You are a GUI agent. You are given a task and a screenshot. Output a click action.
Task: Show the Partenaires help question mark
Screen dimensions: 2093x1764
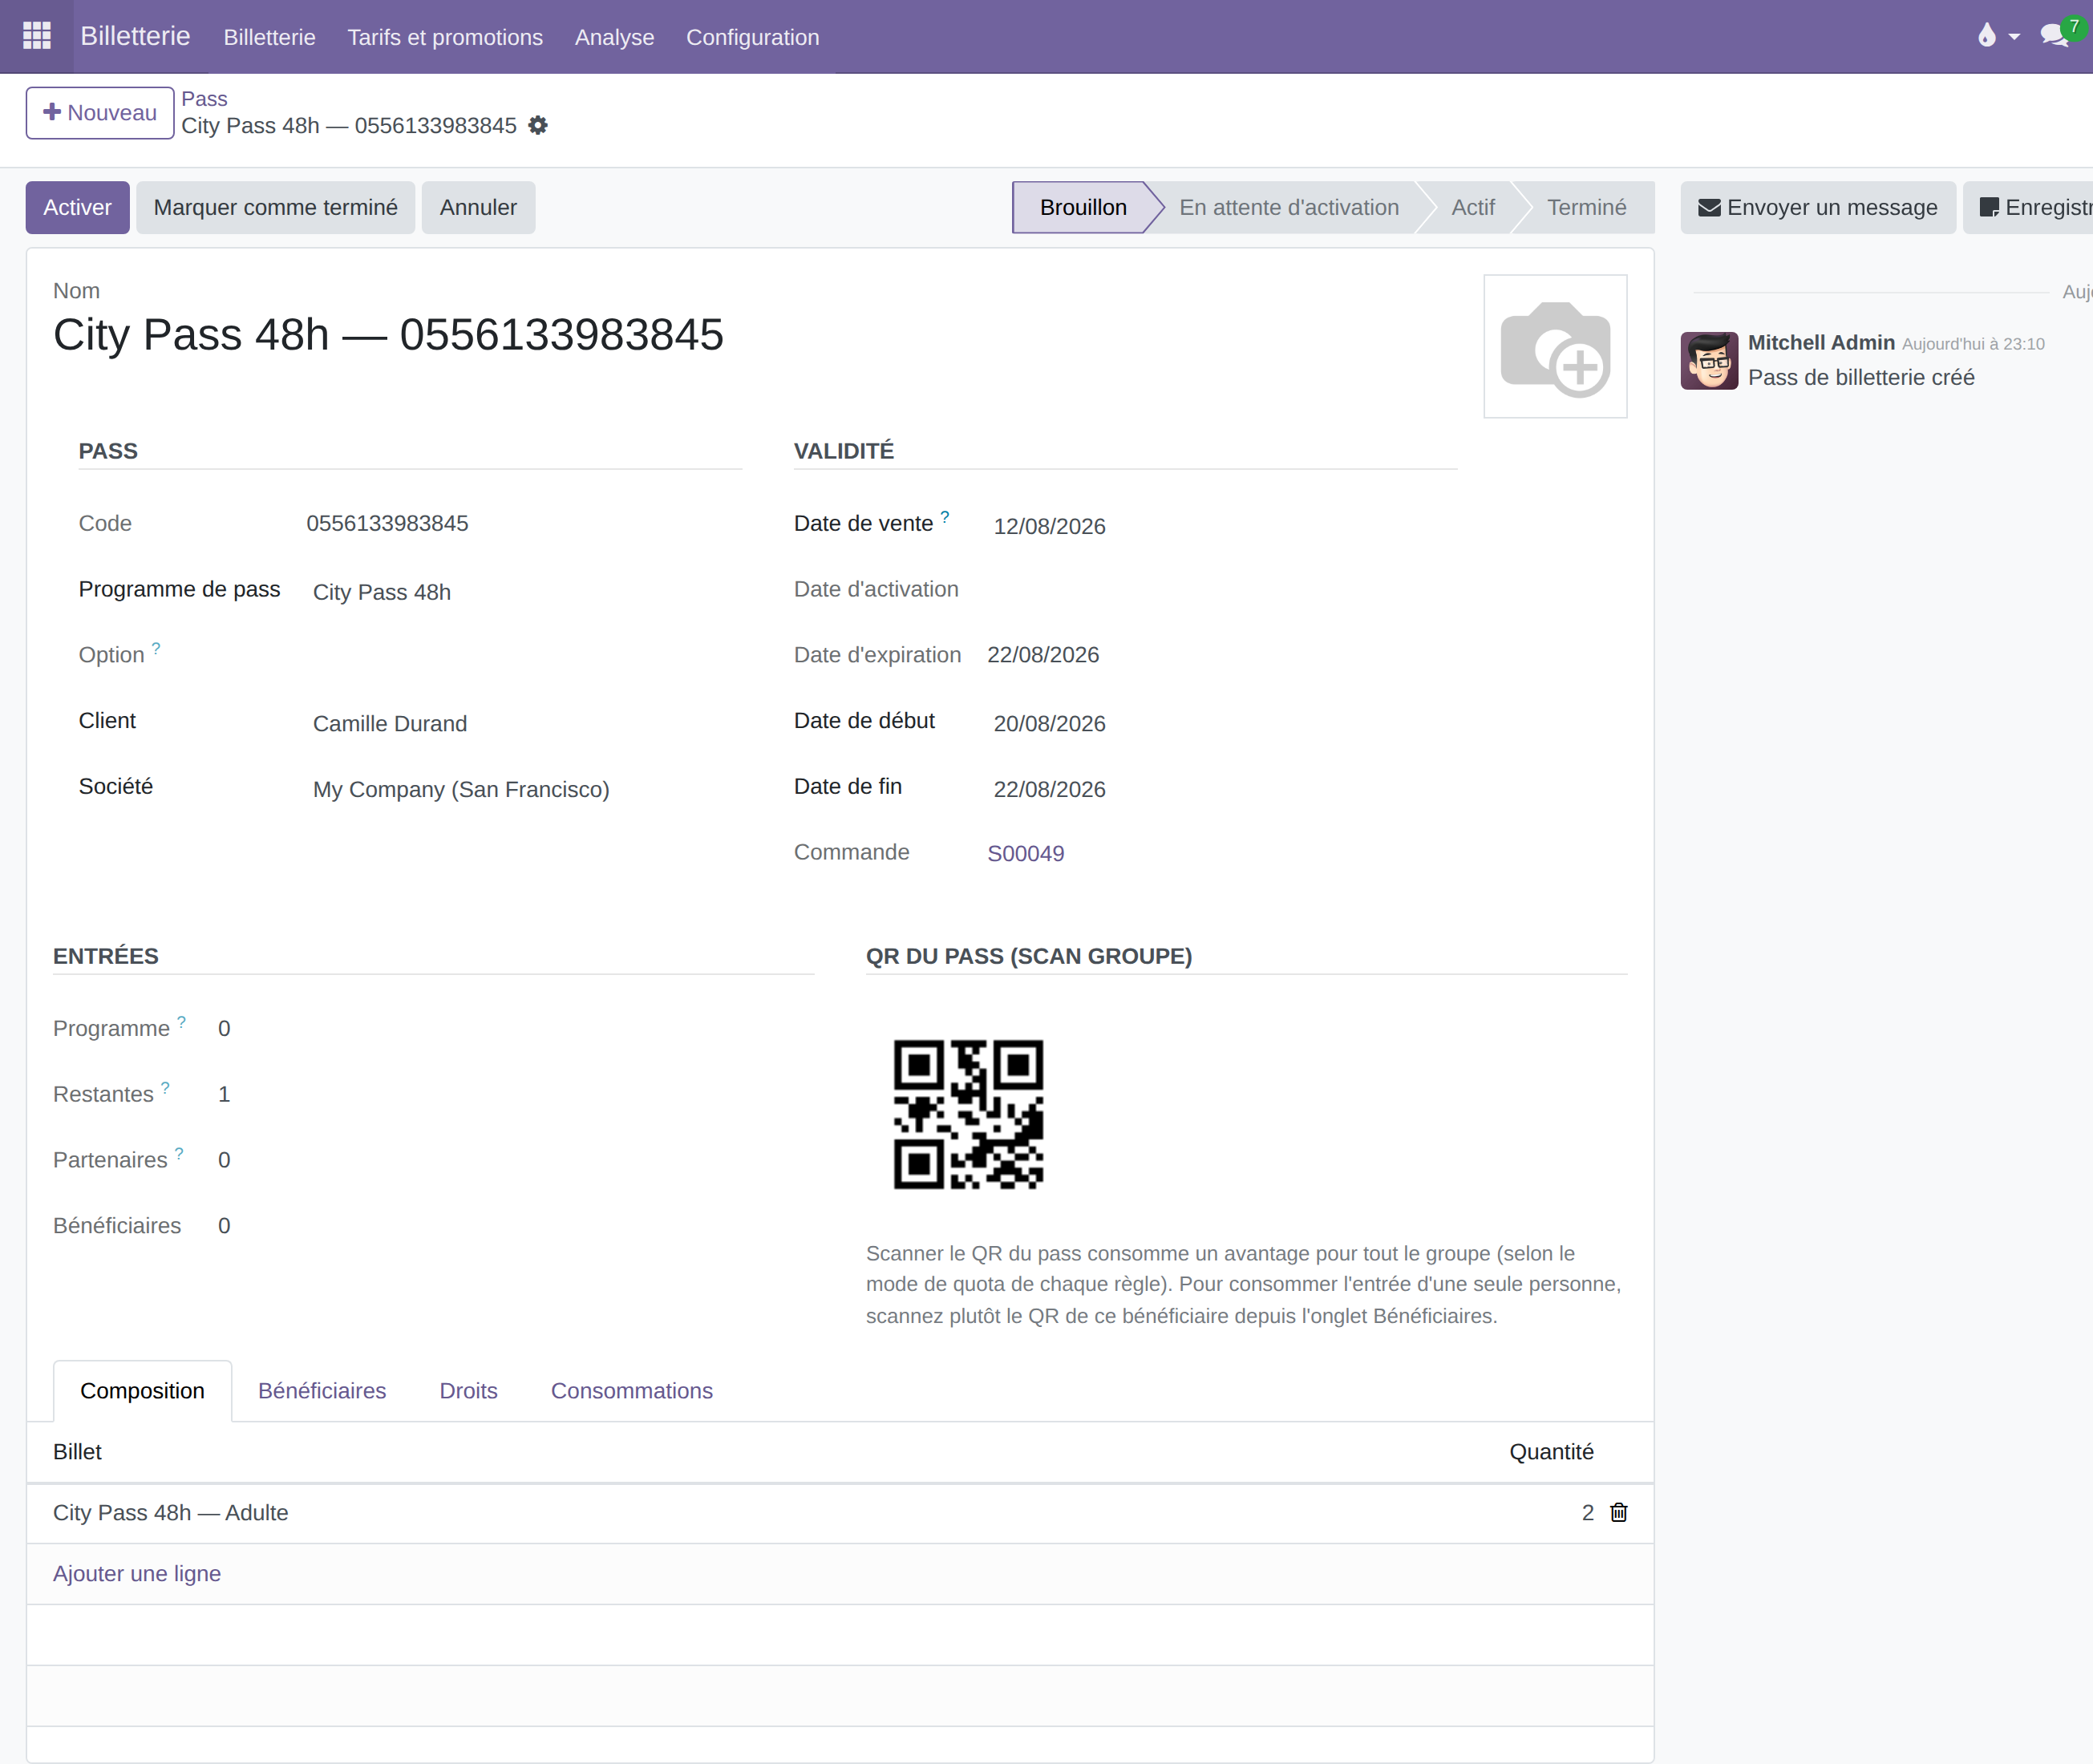tap(179, 1153)
